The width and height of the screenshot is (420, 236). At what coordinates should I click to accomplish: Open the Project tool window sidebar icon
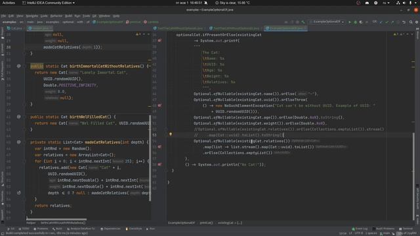click(x=3, y=33)
